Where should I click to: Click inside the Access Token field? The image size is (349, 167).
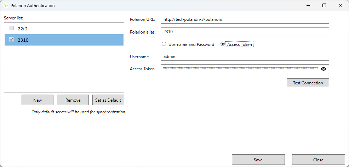click(x=240, y=69)
